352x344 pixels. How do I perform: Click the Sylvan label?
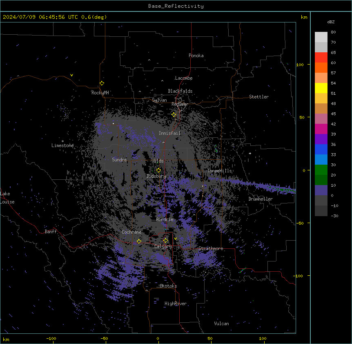click(159, 100)
